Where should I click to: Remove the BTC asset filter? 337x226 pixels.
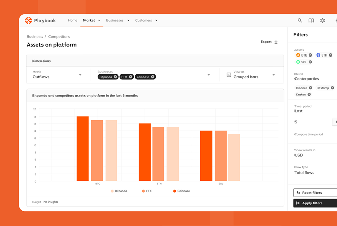tap(310, 55)
